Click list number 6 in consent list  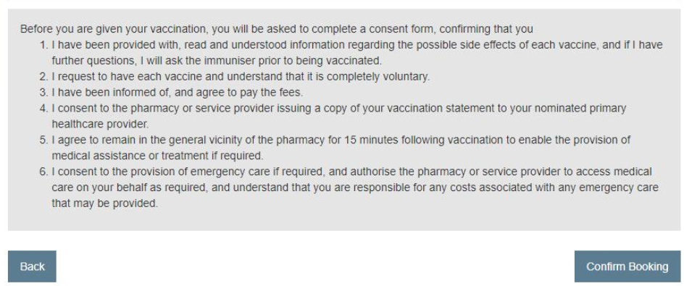(x=43, y=172)
